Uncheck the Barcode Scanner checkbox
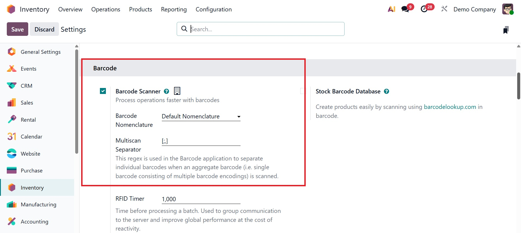This screenshot has width=521, height=233. (103, 91)
